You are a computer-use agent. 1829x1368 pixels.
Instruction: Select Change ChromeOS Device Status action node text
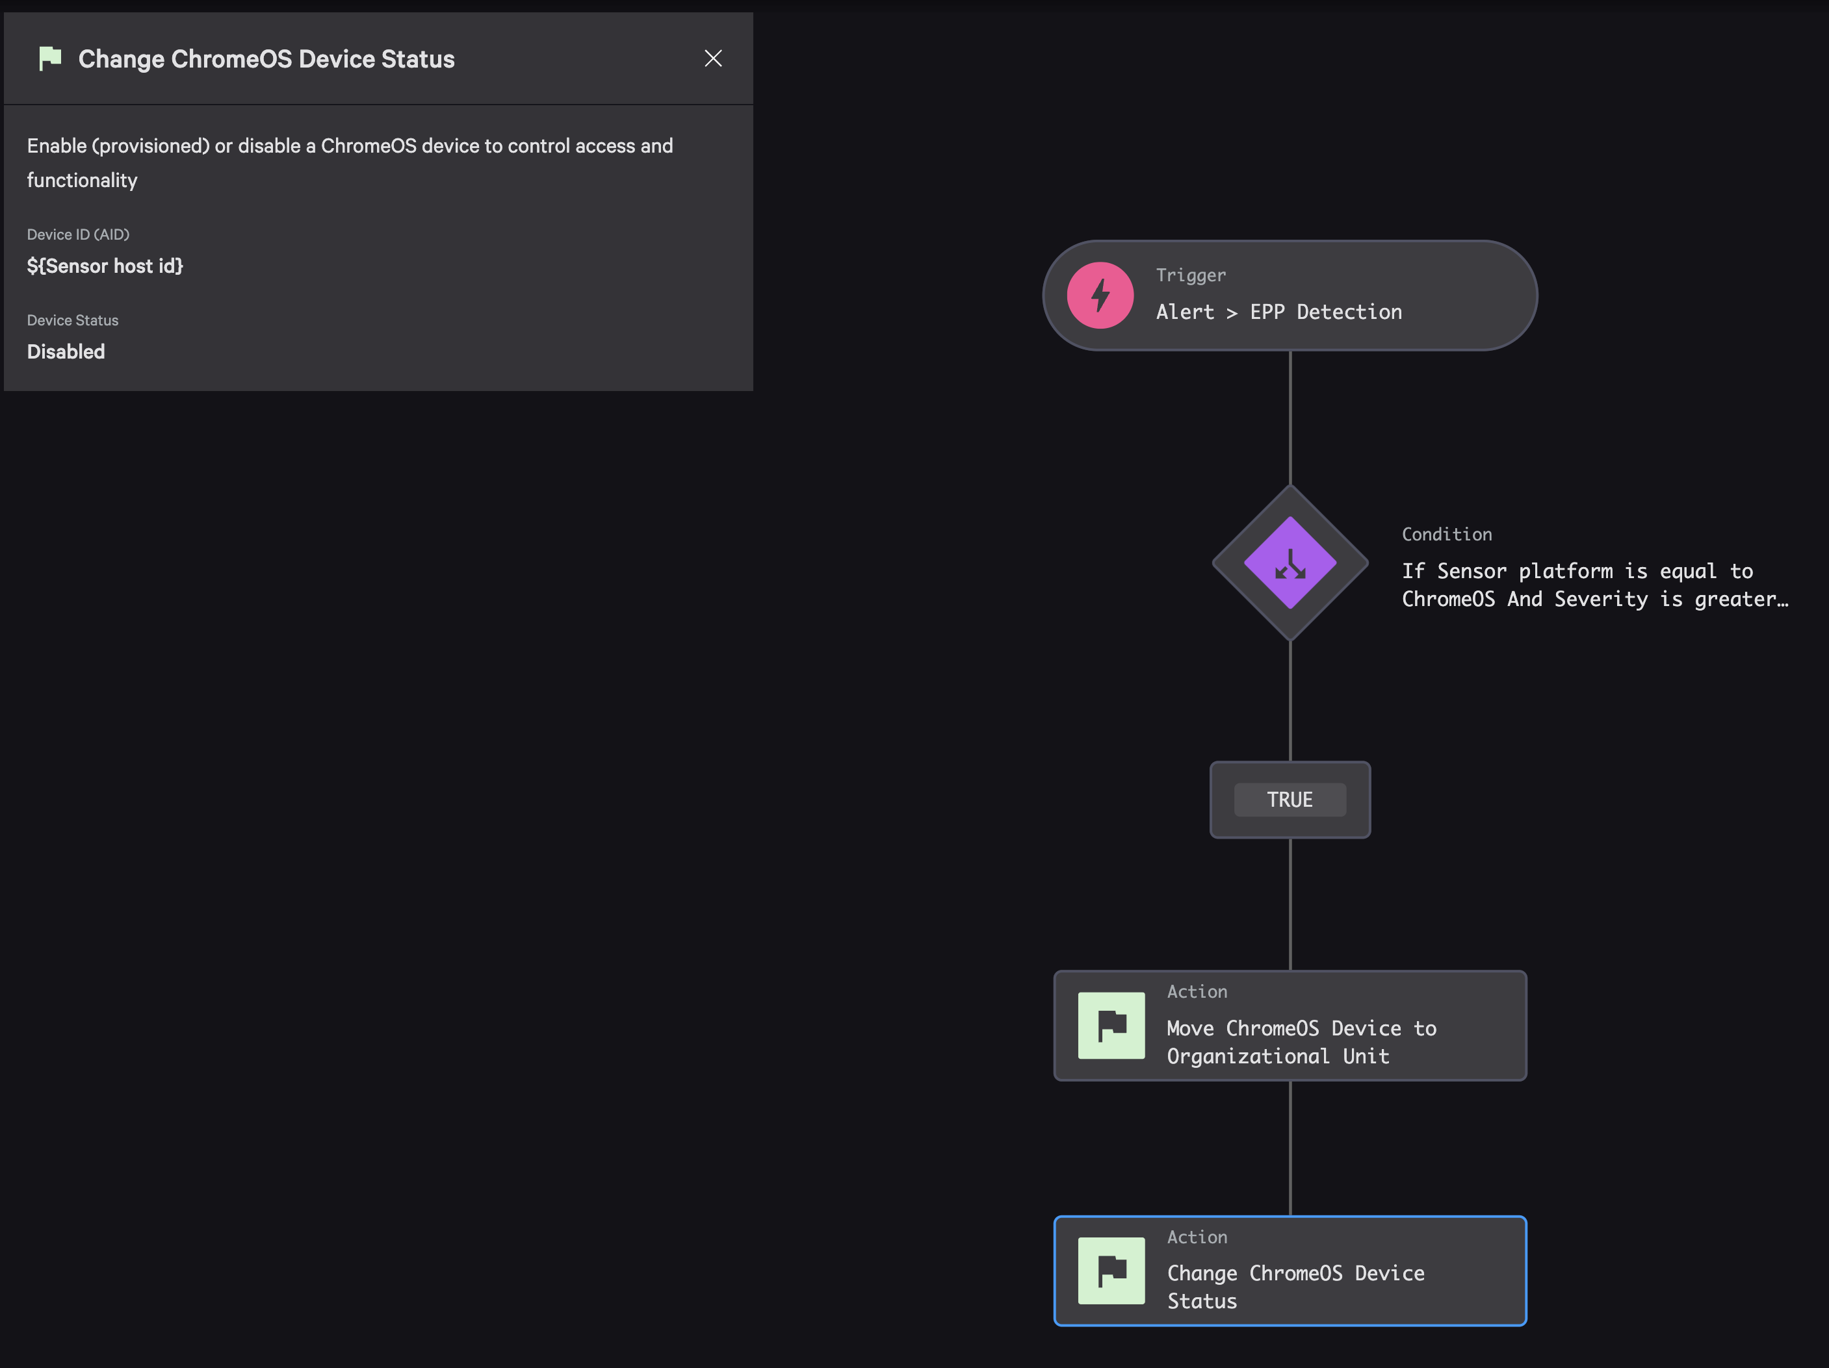1295,1287
